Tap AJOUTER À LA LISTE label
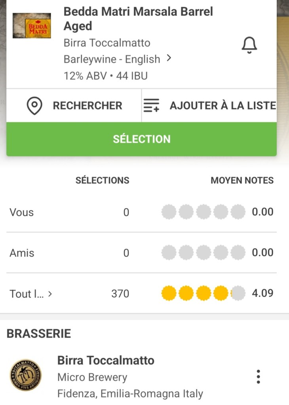This screenshot has width=289, height=405. pos(222,106)
